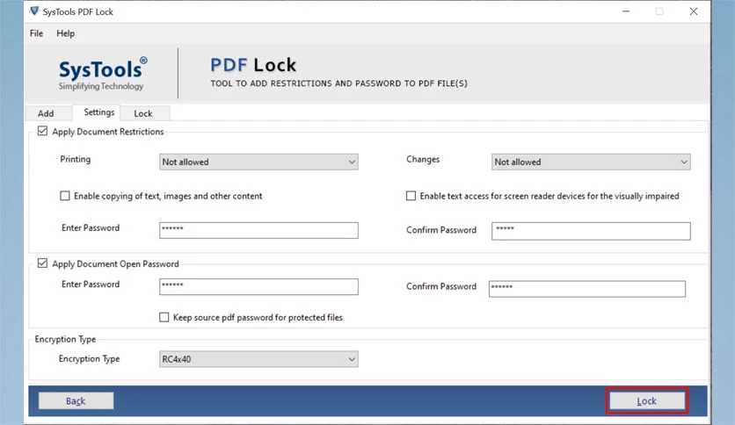
Task: Open the Encryption Type RC4x40 dropdown
Action: (x=258, y=359)
